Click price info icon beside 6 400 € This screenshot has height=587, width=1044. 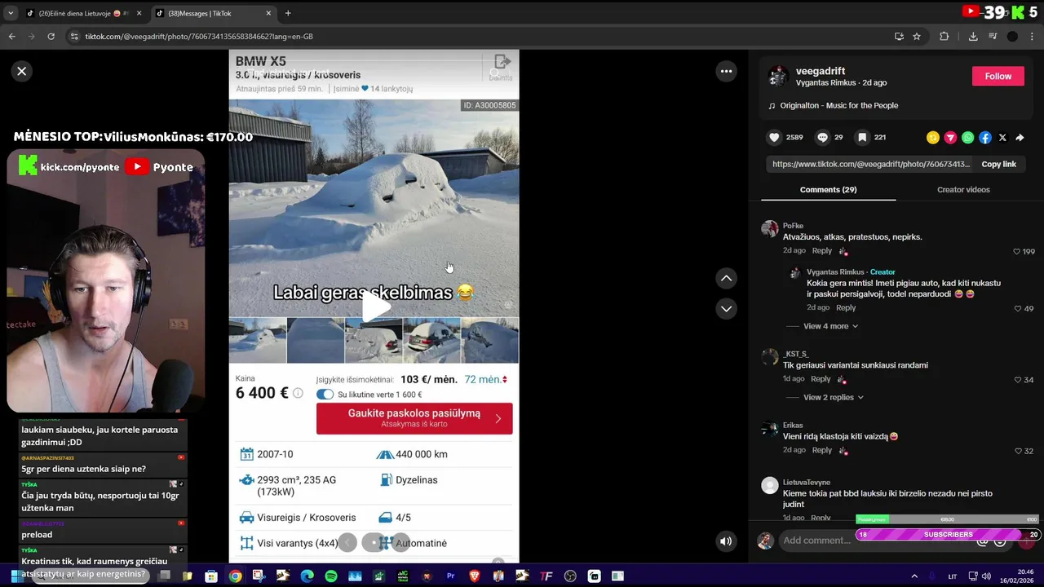coord(298,393)
